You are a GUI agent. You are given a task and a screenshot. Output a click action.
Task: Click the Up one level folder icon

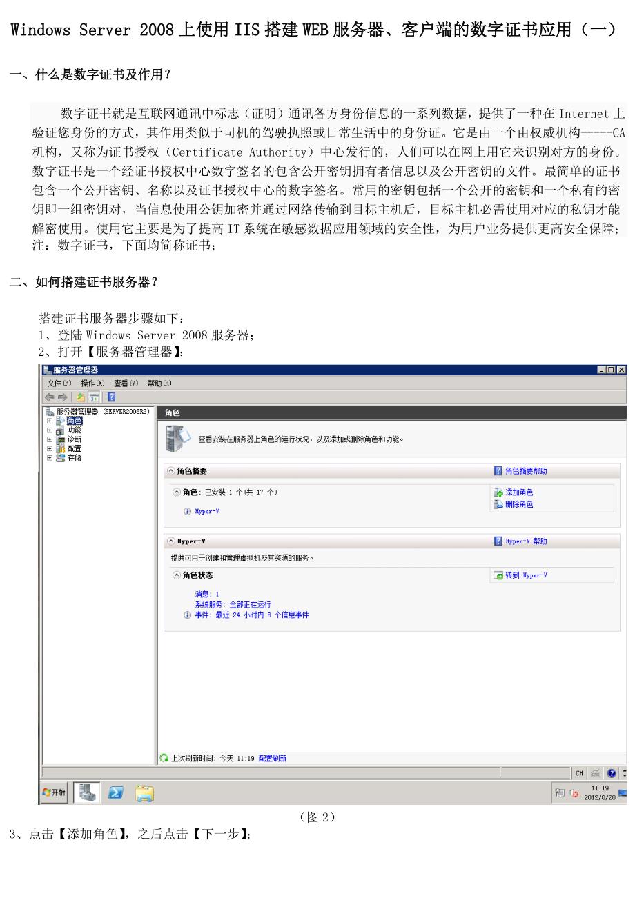[81, 397]
